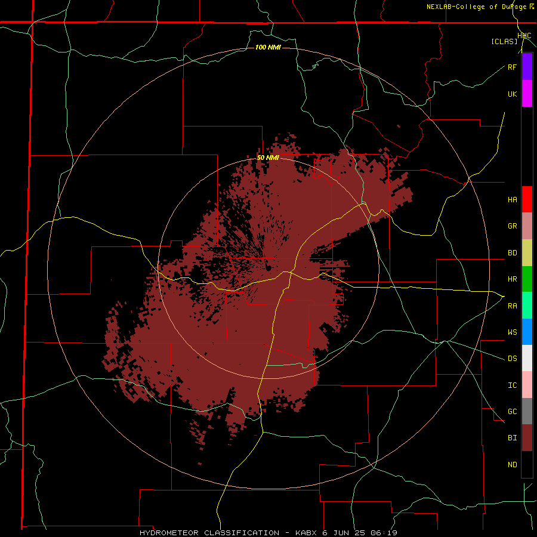Click the ND black legend swatch

point(527,464)
